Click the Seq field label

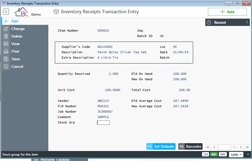click(x=140, y=31)
